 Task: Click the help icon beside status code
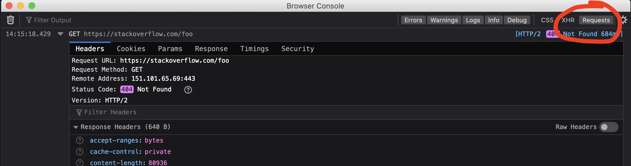coord(188,90)
